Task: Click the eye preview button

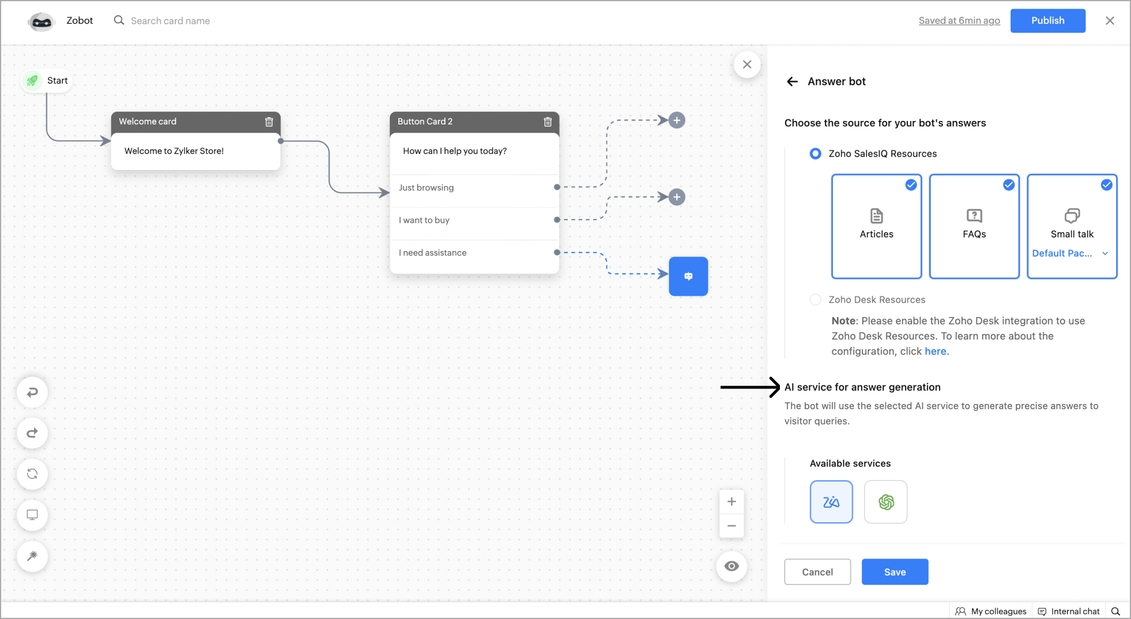Action: coord(732,566)
